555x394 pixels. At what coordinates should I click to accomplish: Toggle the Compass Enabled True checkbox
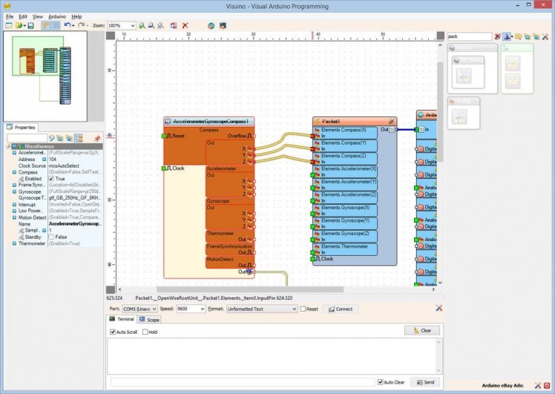coord(51,179)
